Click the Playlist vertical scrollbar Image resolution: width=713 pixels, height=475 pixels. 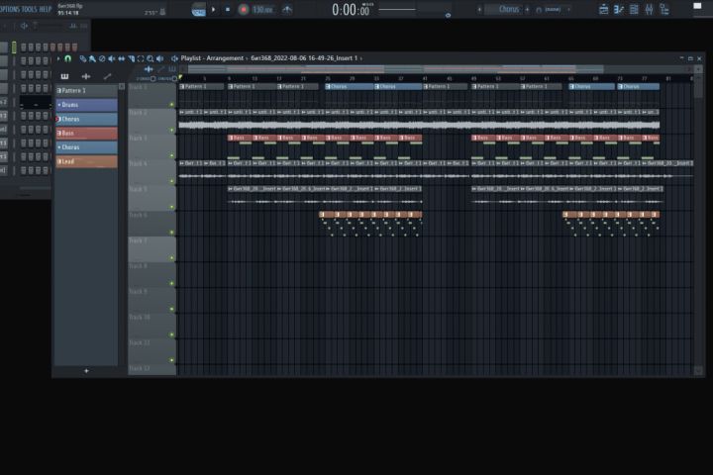pos(698,86)
